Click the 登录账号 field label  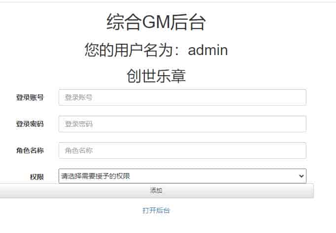click(x=30, y=97)
